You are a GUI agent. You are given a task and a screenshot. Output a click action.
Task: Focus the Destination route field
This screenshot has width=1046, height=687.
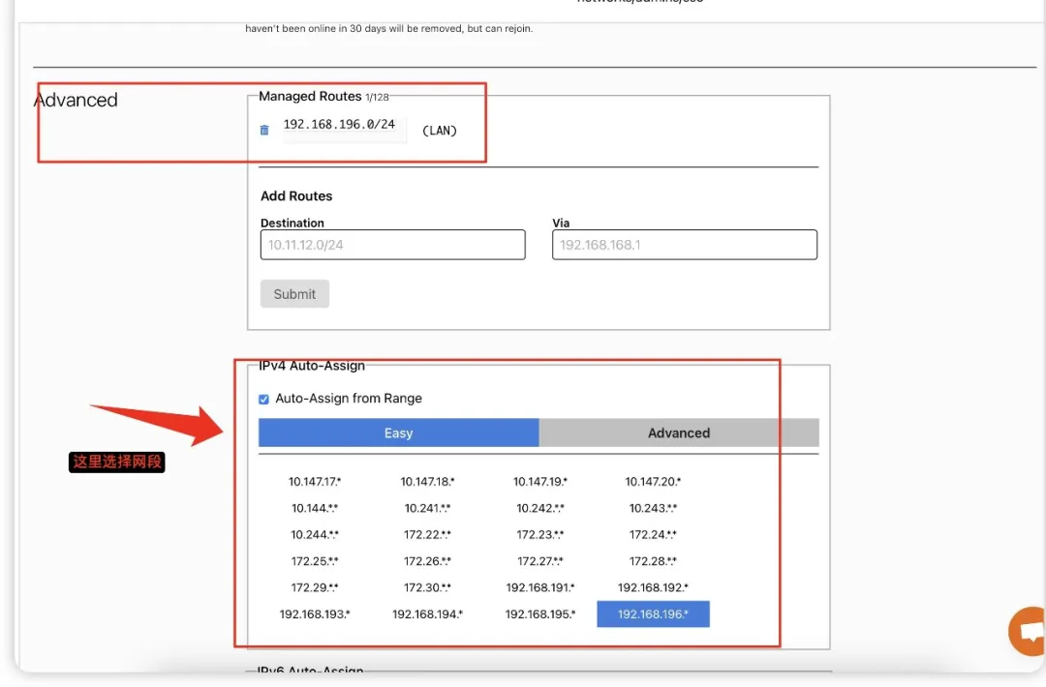point(393,245)
